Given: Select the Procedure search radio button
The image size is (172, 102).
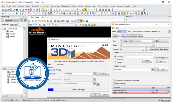Looking at the screenshot, I should [115, 56].
